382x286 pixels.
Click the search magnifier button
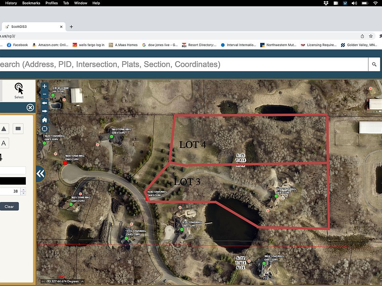(374, 64)
